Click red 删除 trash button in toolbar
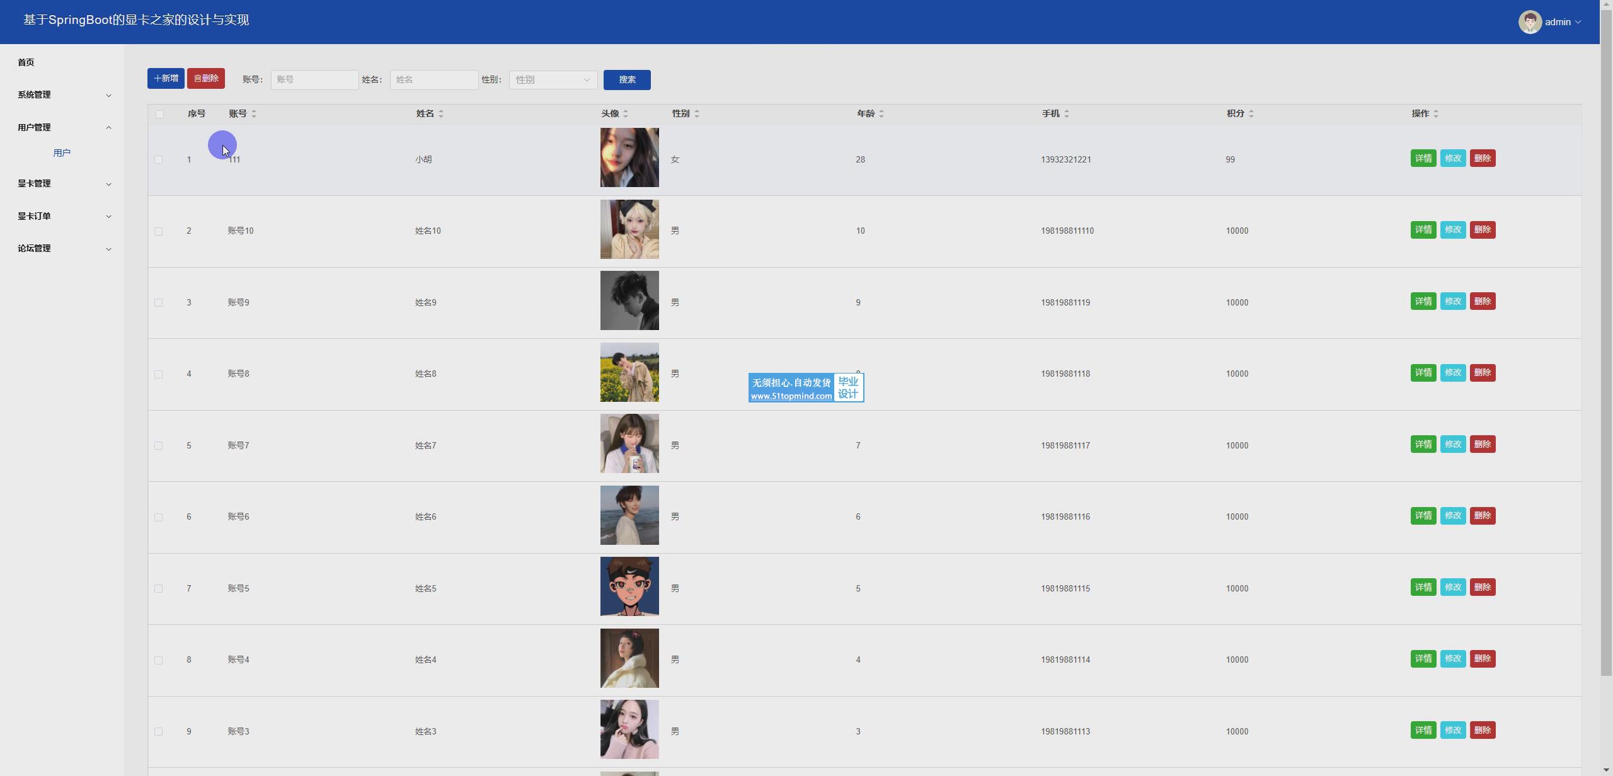1613x776 pixels. (206, 79)
